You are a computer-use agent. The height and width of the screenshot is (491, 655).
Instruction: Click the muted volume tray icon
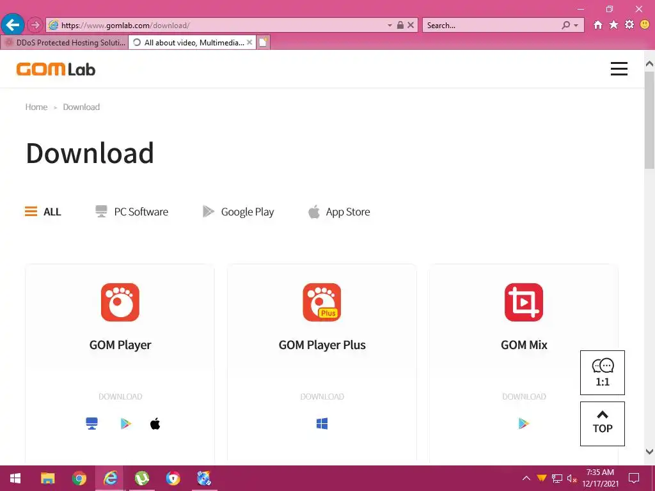572,478
